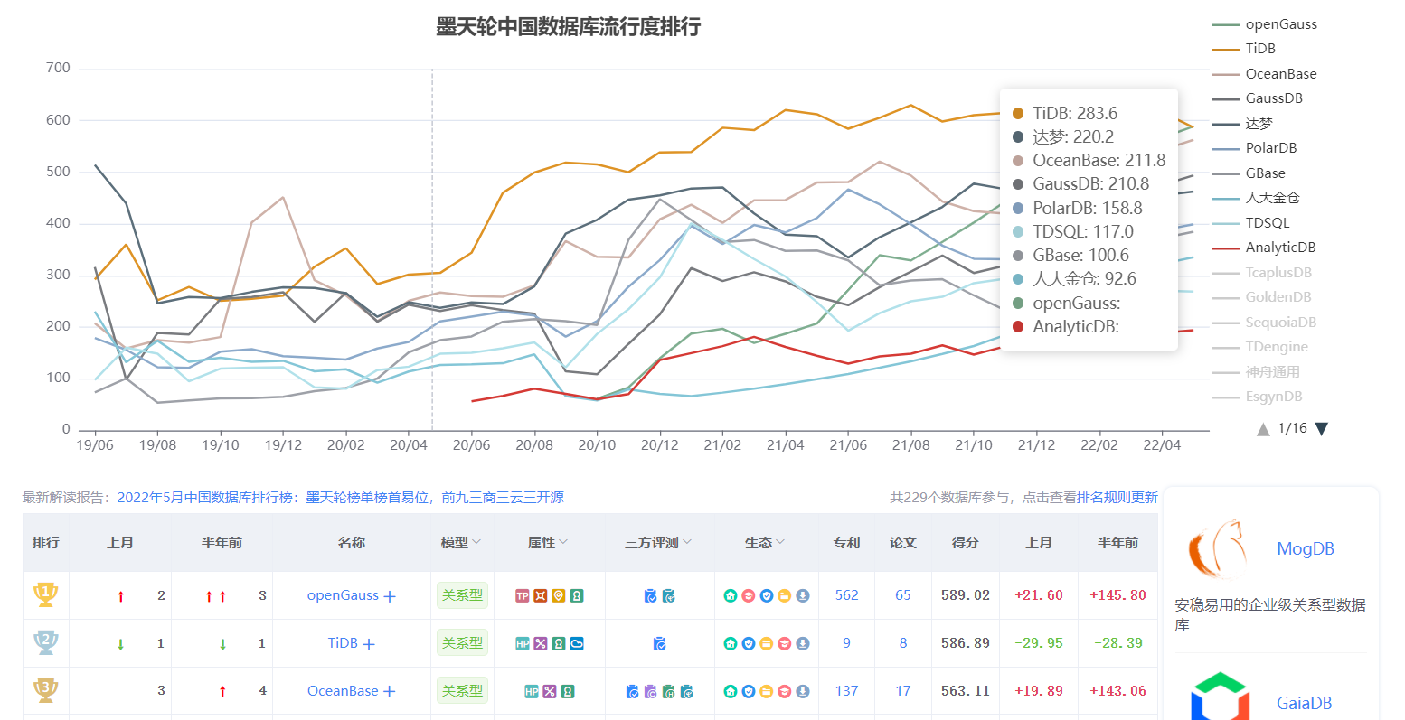Click blue shield icon in openGauss row
The width and height of the screenshot is (1405, 720).
click(767, 595)
